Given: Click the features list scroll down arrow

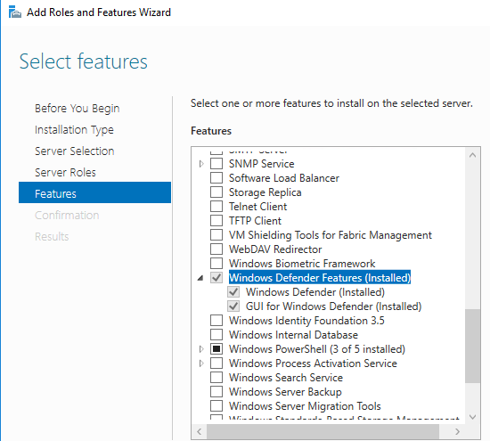Looking at the screenshot, I should [472, 417].
